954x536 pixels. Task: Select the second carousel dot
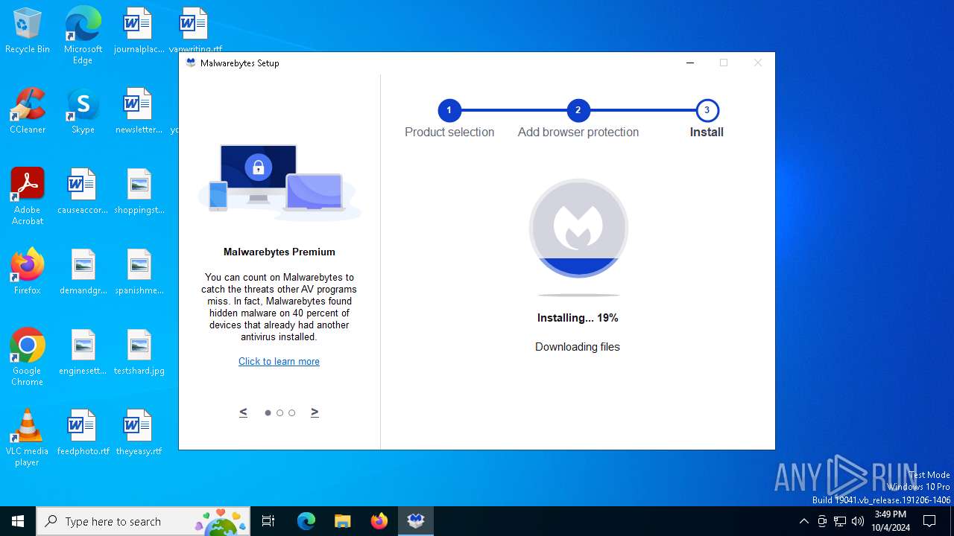point(279,413)
